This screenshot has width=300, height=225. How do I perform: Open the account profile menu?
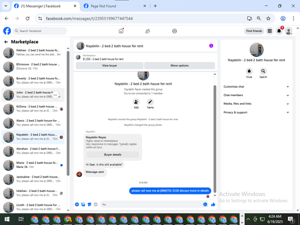289,31
